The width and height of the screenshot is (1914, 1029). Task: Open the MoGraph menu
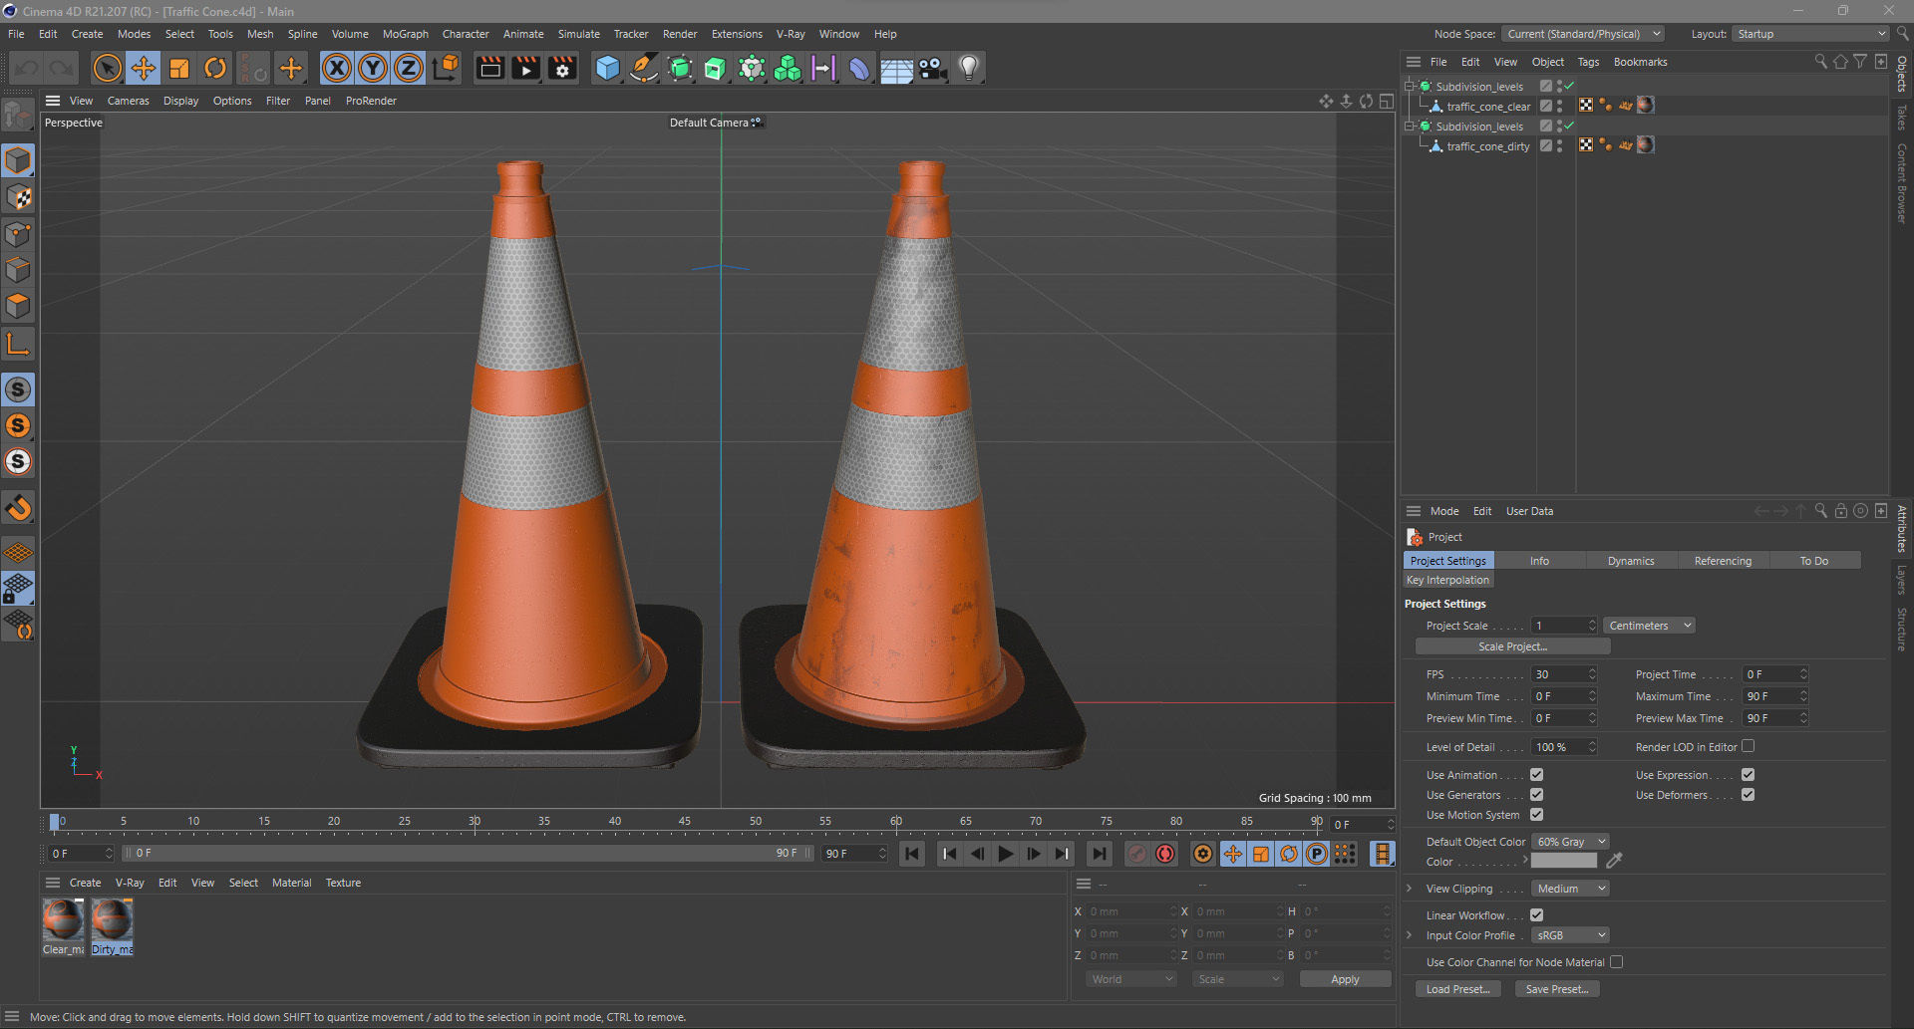pos(406,34)
